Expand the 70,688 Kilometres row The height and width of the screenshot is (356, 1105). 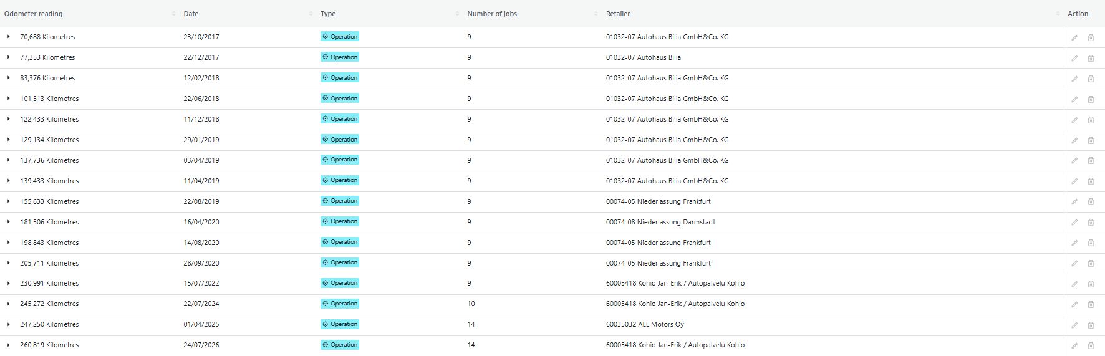[9, 37]
